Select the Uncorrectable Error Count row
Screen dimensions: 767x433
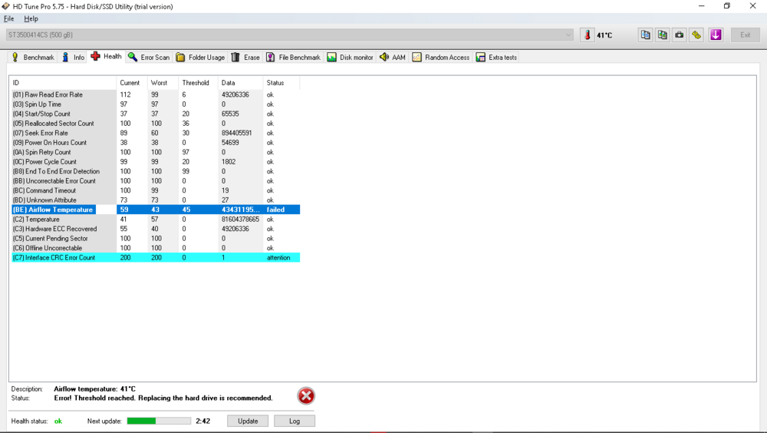156,180
